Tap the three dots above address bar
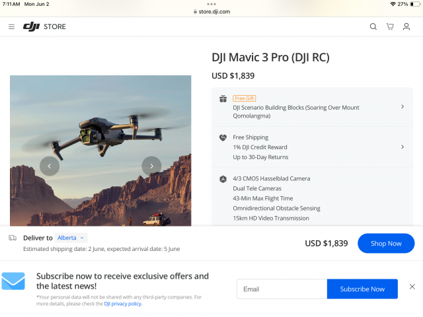 point(211,4)
